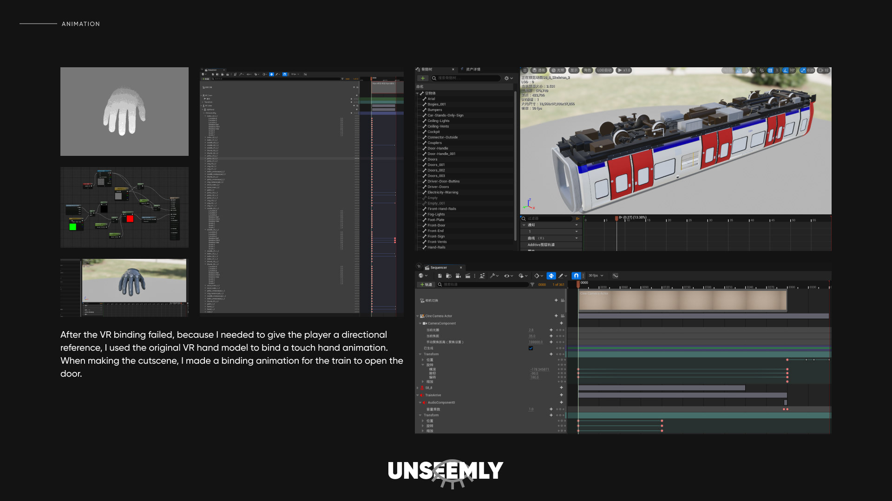Click the viewport hamburger options icon
Screen dimensions: 892x501
(525, 71)
